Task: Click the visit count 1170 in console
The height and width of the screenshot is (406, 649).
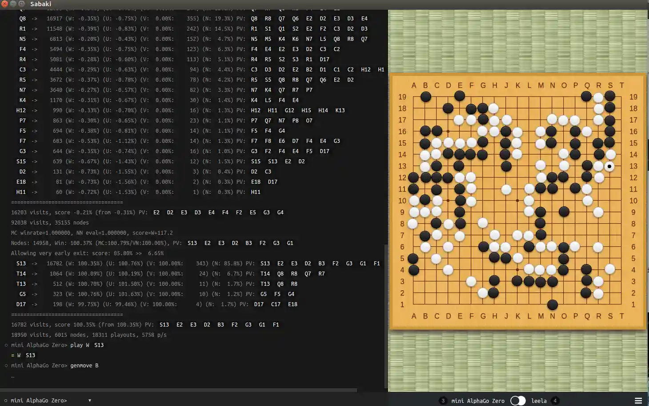Action: coord(56,100)
